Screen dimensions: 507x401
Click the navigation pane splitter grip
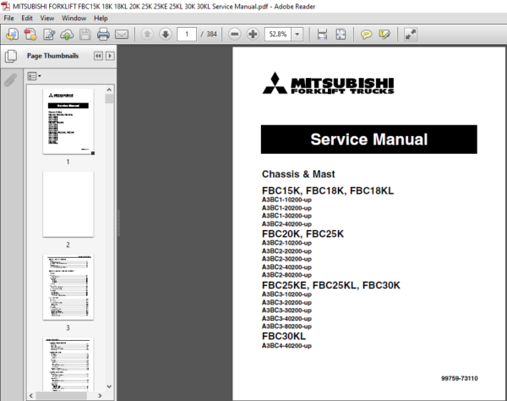pos(118,222)
